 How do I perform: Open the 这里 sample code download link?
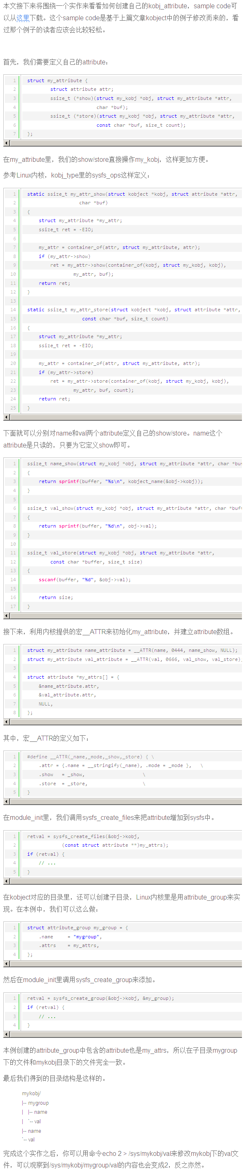click(23, 18)
